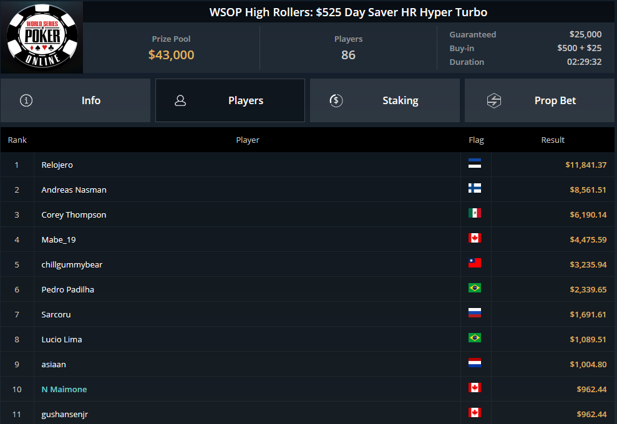
Task: Click N Maimone's Canada flag icon
Action: [x=475, y=387]
